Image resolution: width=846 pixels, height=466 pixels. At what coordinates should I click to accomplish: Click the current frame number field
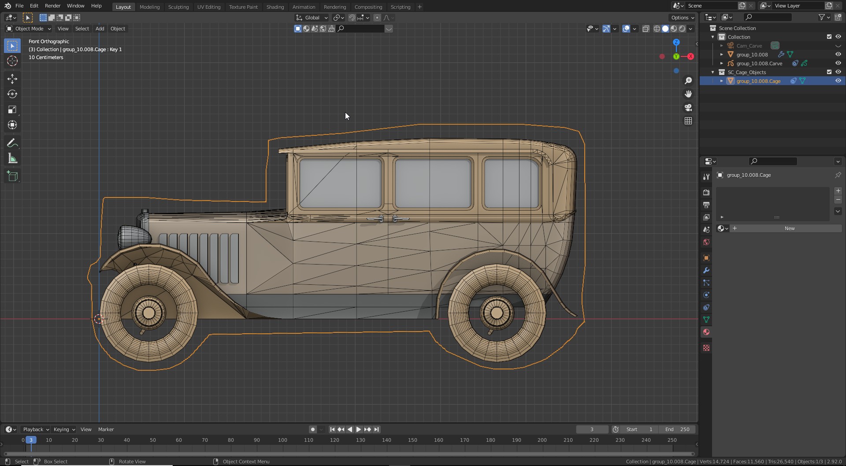(x=592, y=429)
